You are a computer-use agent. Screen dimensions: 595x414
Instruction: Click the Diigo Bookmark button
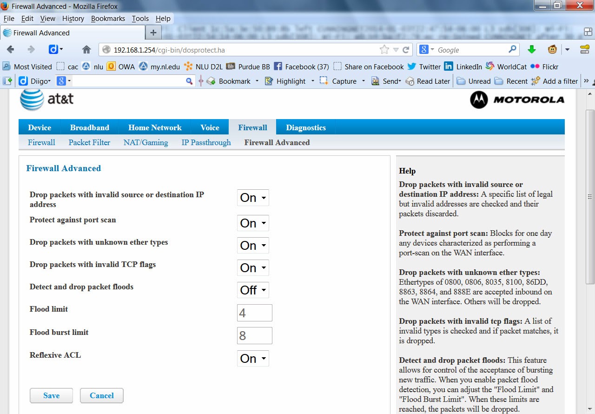click(230, 81)
